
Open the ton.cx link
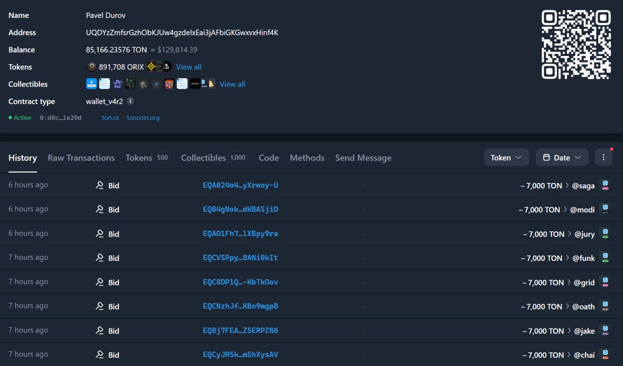click(x=110, y=118)
